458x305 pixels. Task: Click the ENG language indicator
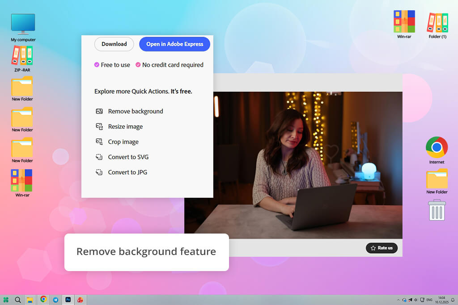(x=429, y=300)
